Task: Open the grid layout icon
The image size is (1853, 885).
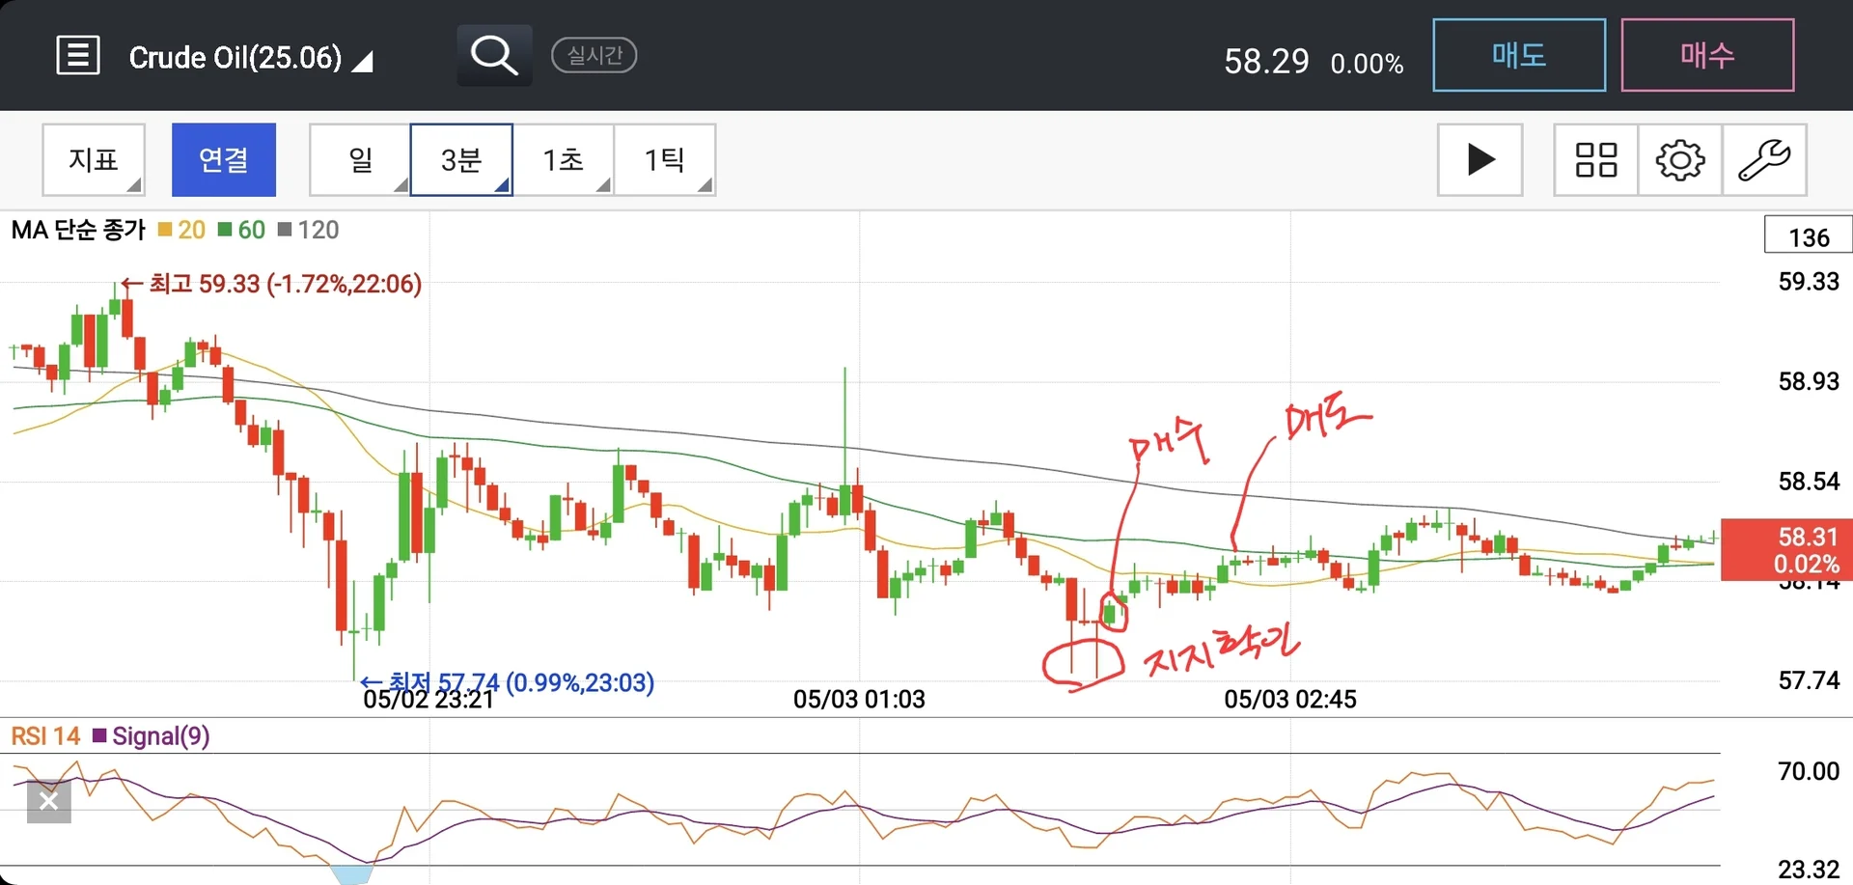Action: pos(1596,160)
